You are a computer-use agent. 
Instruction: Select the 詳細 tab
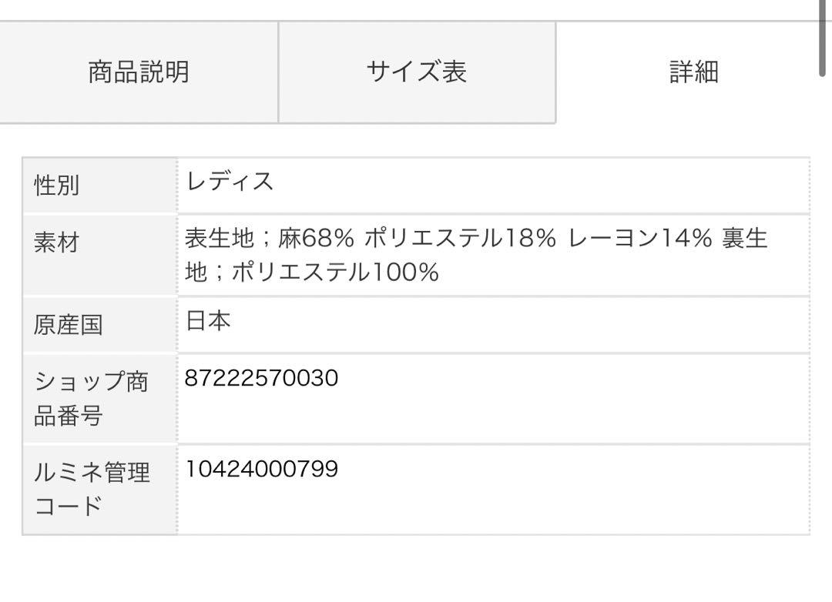point(694,72)
